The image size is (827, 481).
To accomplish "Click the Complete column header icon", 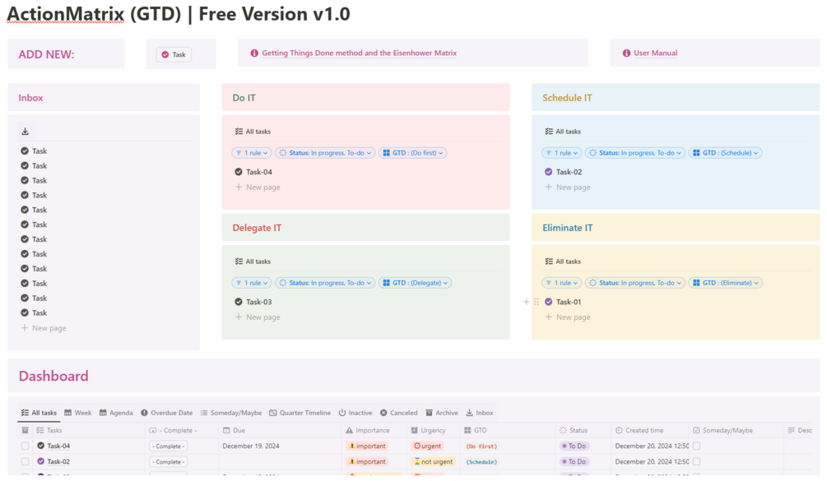I will (x=153, y=430).
